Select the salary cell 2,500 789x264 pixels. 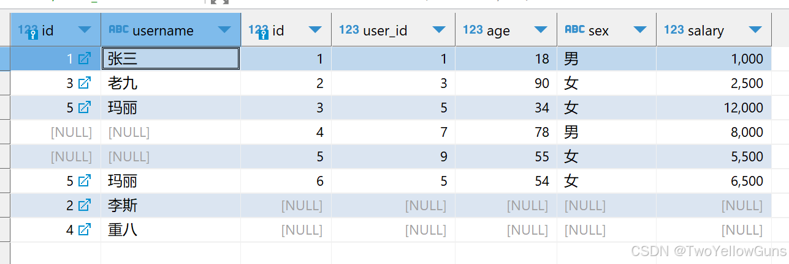(x=714, y=83)
